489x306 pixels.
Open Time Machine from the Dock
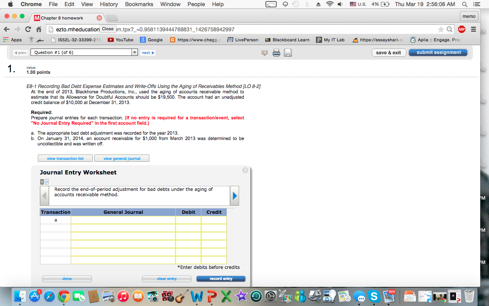(x=256, y=296)
